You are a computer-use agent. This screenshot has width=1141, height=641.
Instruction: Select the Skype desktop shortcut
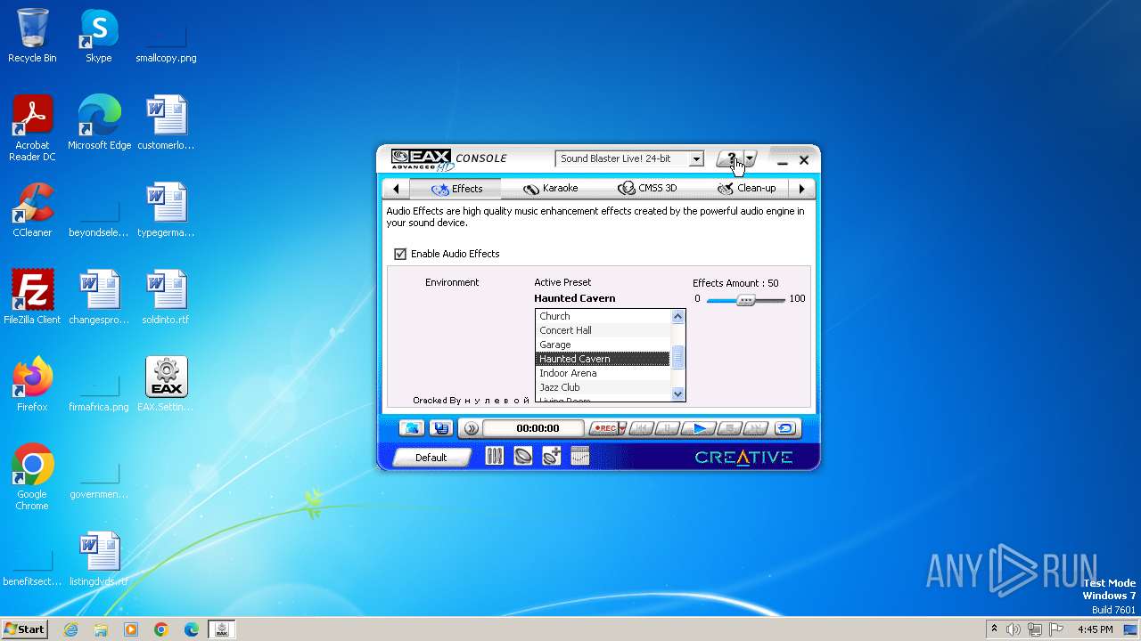(99, 37)
